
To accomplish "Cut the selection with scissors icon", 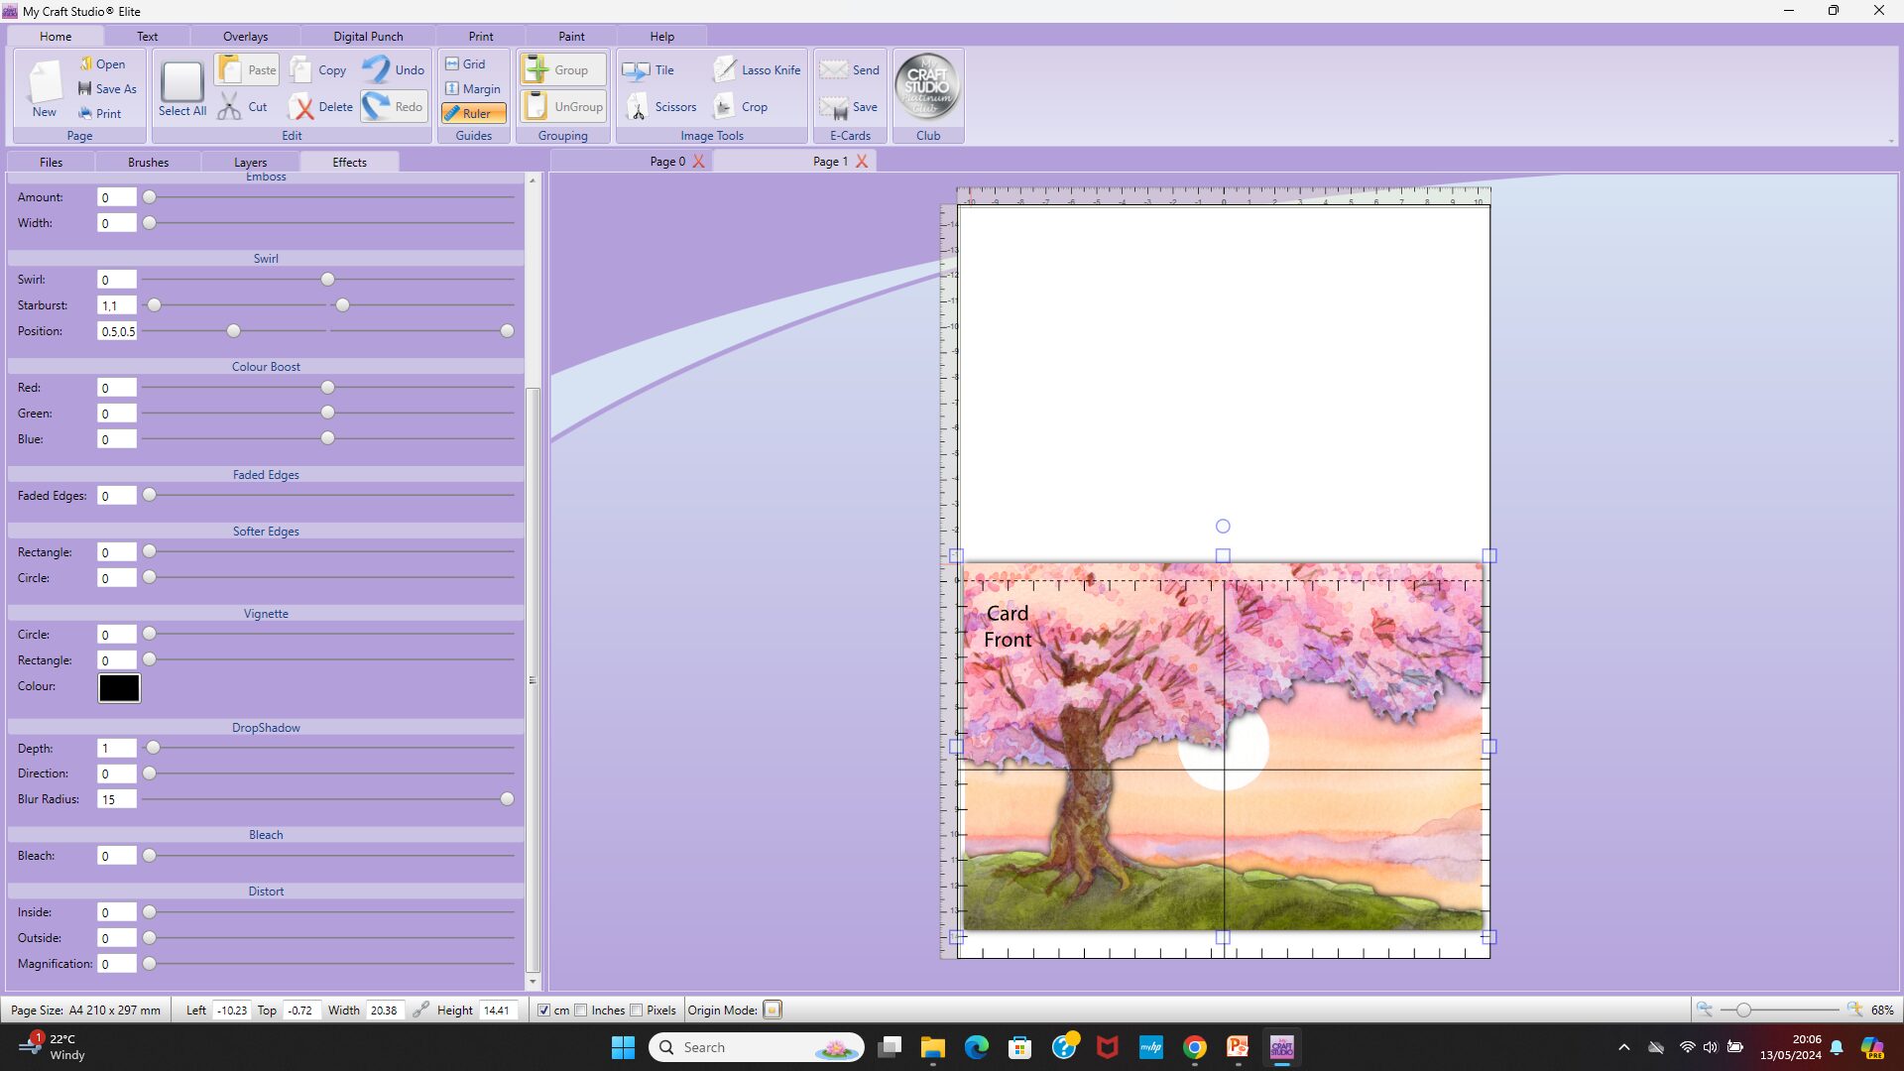I will pos(229,106).
